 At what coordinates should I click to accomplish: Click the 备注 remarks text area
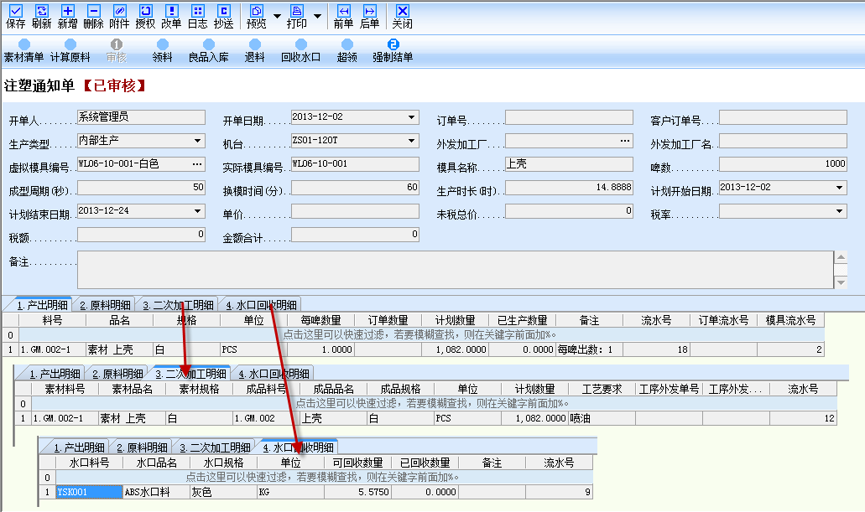455,270
